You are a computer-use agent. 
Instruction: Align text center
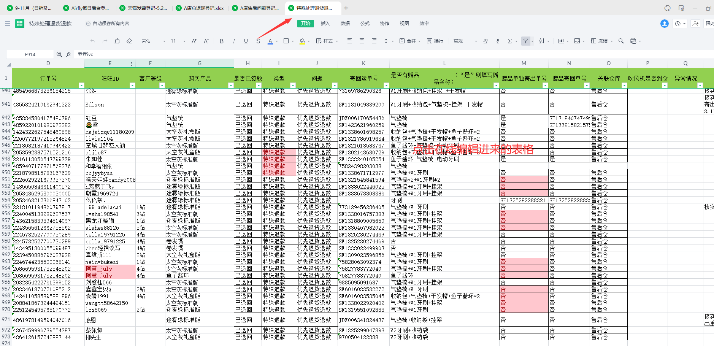pos(362,41)
